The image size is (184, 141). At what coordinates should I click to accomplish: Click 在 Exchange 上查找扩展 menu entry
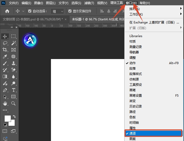pyautogui.click(x=154, y=22)
